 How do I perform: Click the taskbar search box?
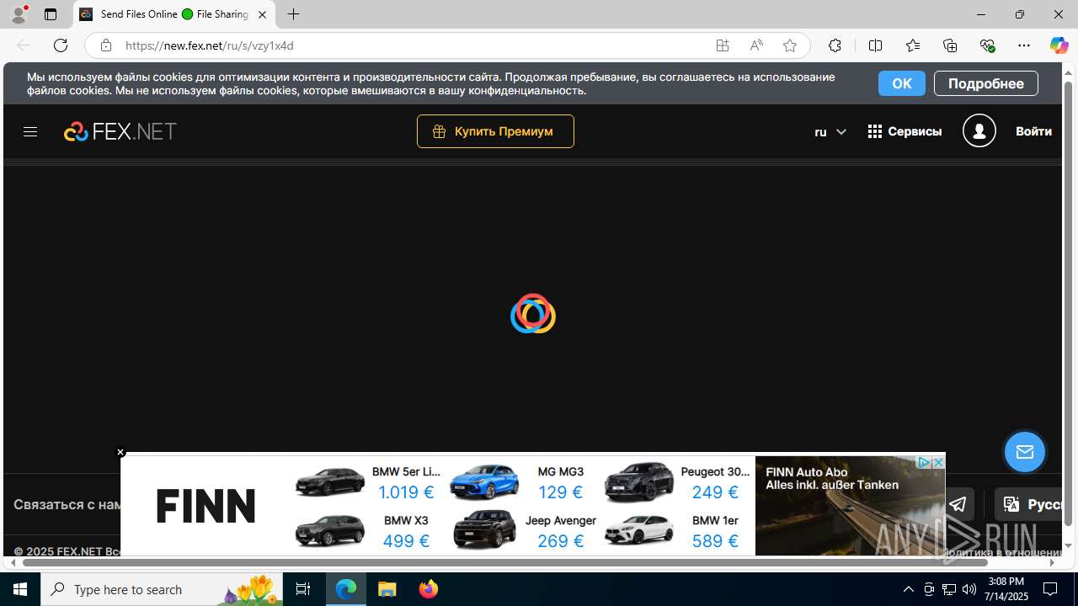pos(161,589)
